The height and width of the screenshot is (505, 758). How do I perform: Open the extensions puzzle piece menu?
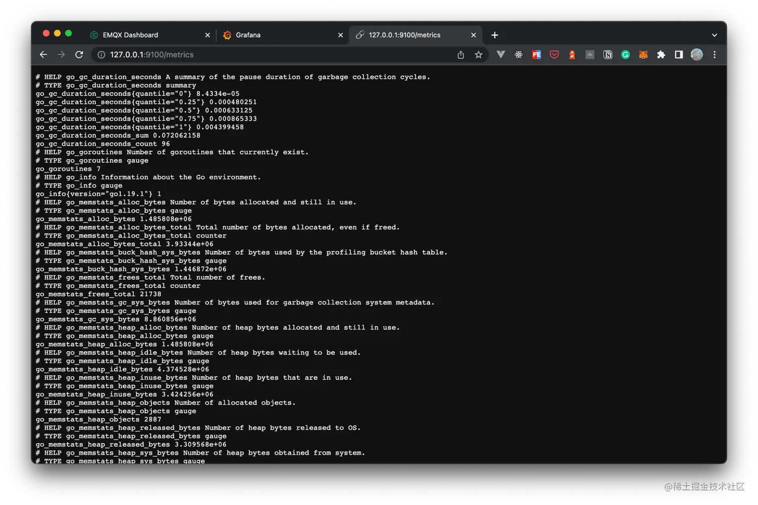point(661,55)
